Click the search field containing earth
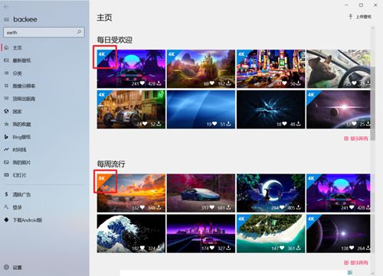Screen dimensions: 383x276 [x=44, y=32]
